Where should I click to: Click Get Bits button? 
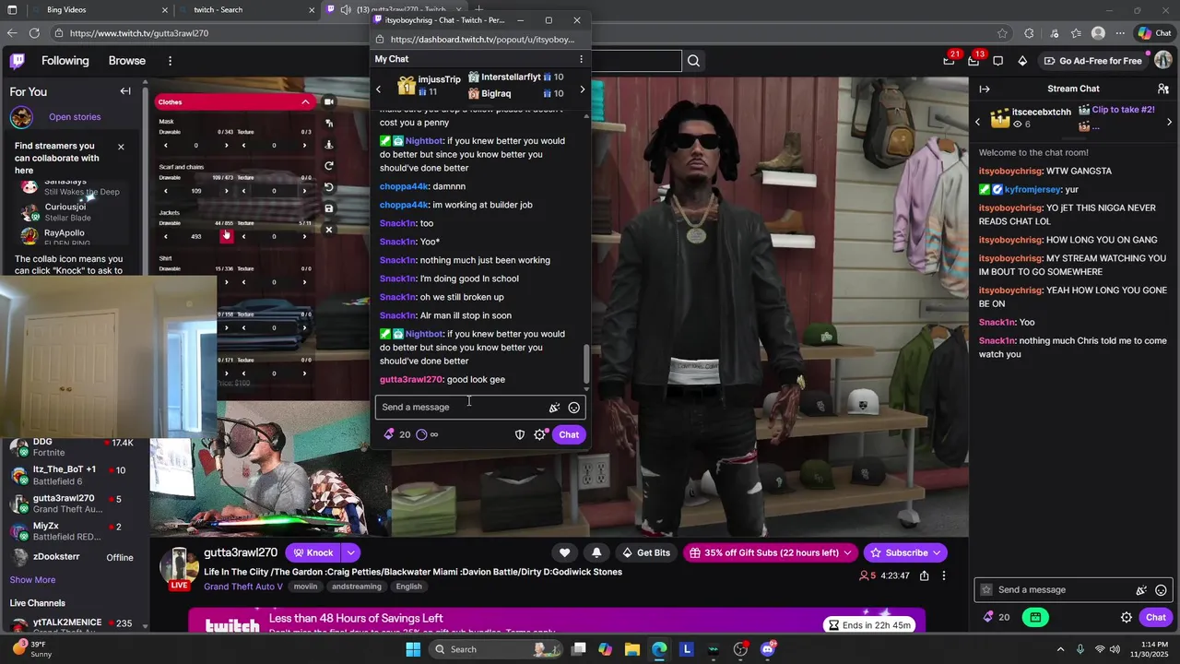click(645, 552)
